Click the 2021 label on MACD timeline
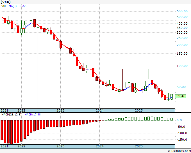The width and height of the screenshot is (191, 153). [x=4, y=146]
